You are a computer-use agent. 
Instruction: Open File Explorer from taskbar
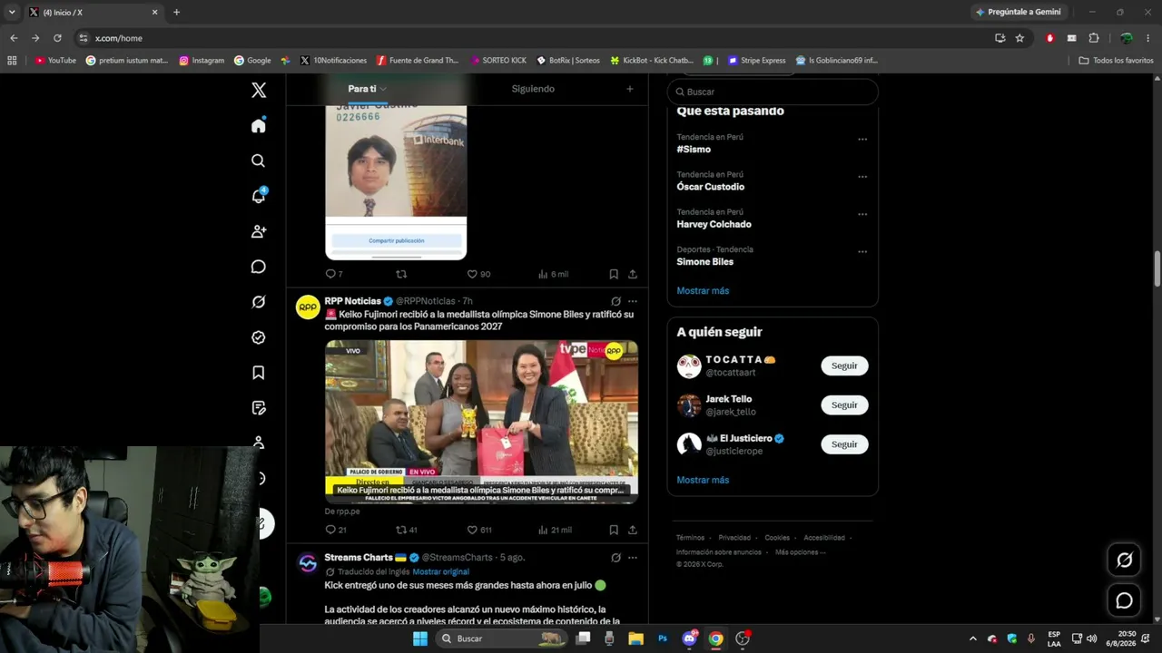[635, 638]
